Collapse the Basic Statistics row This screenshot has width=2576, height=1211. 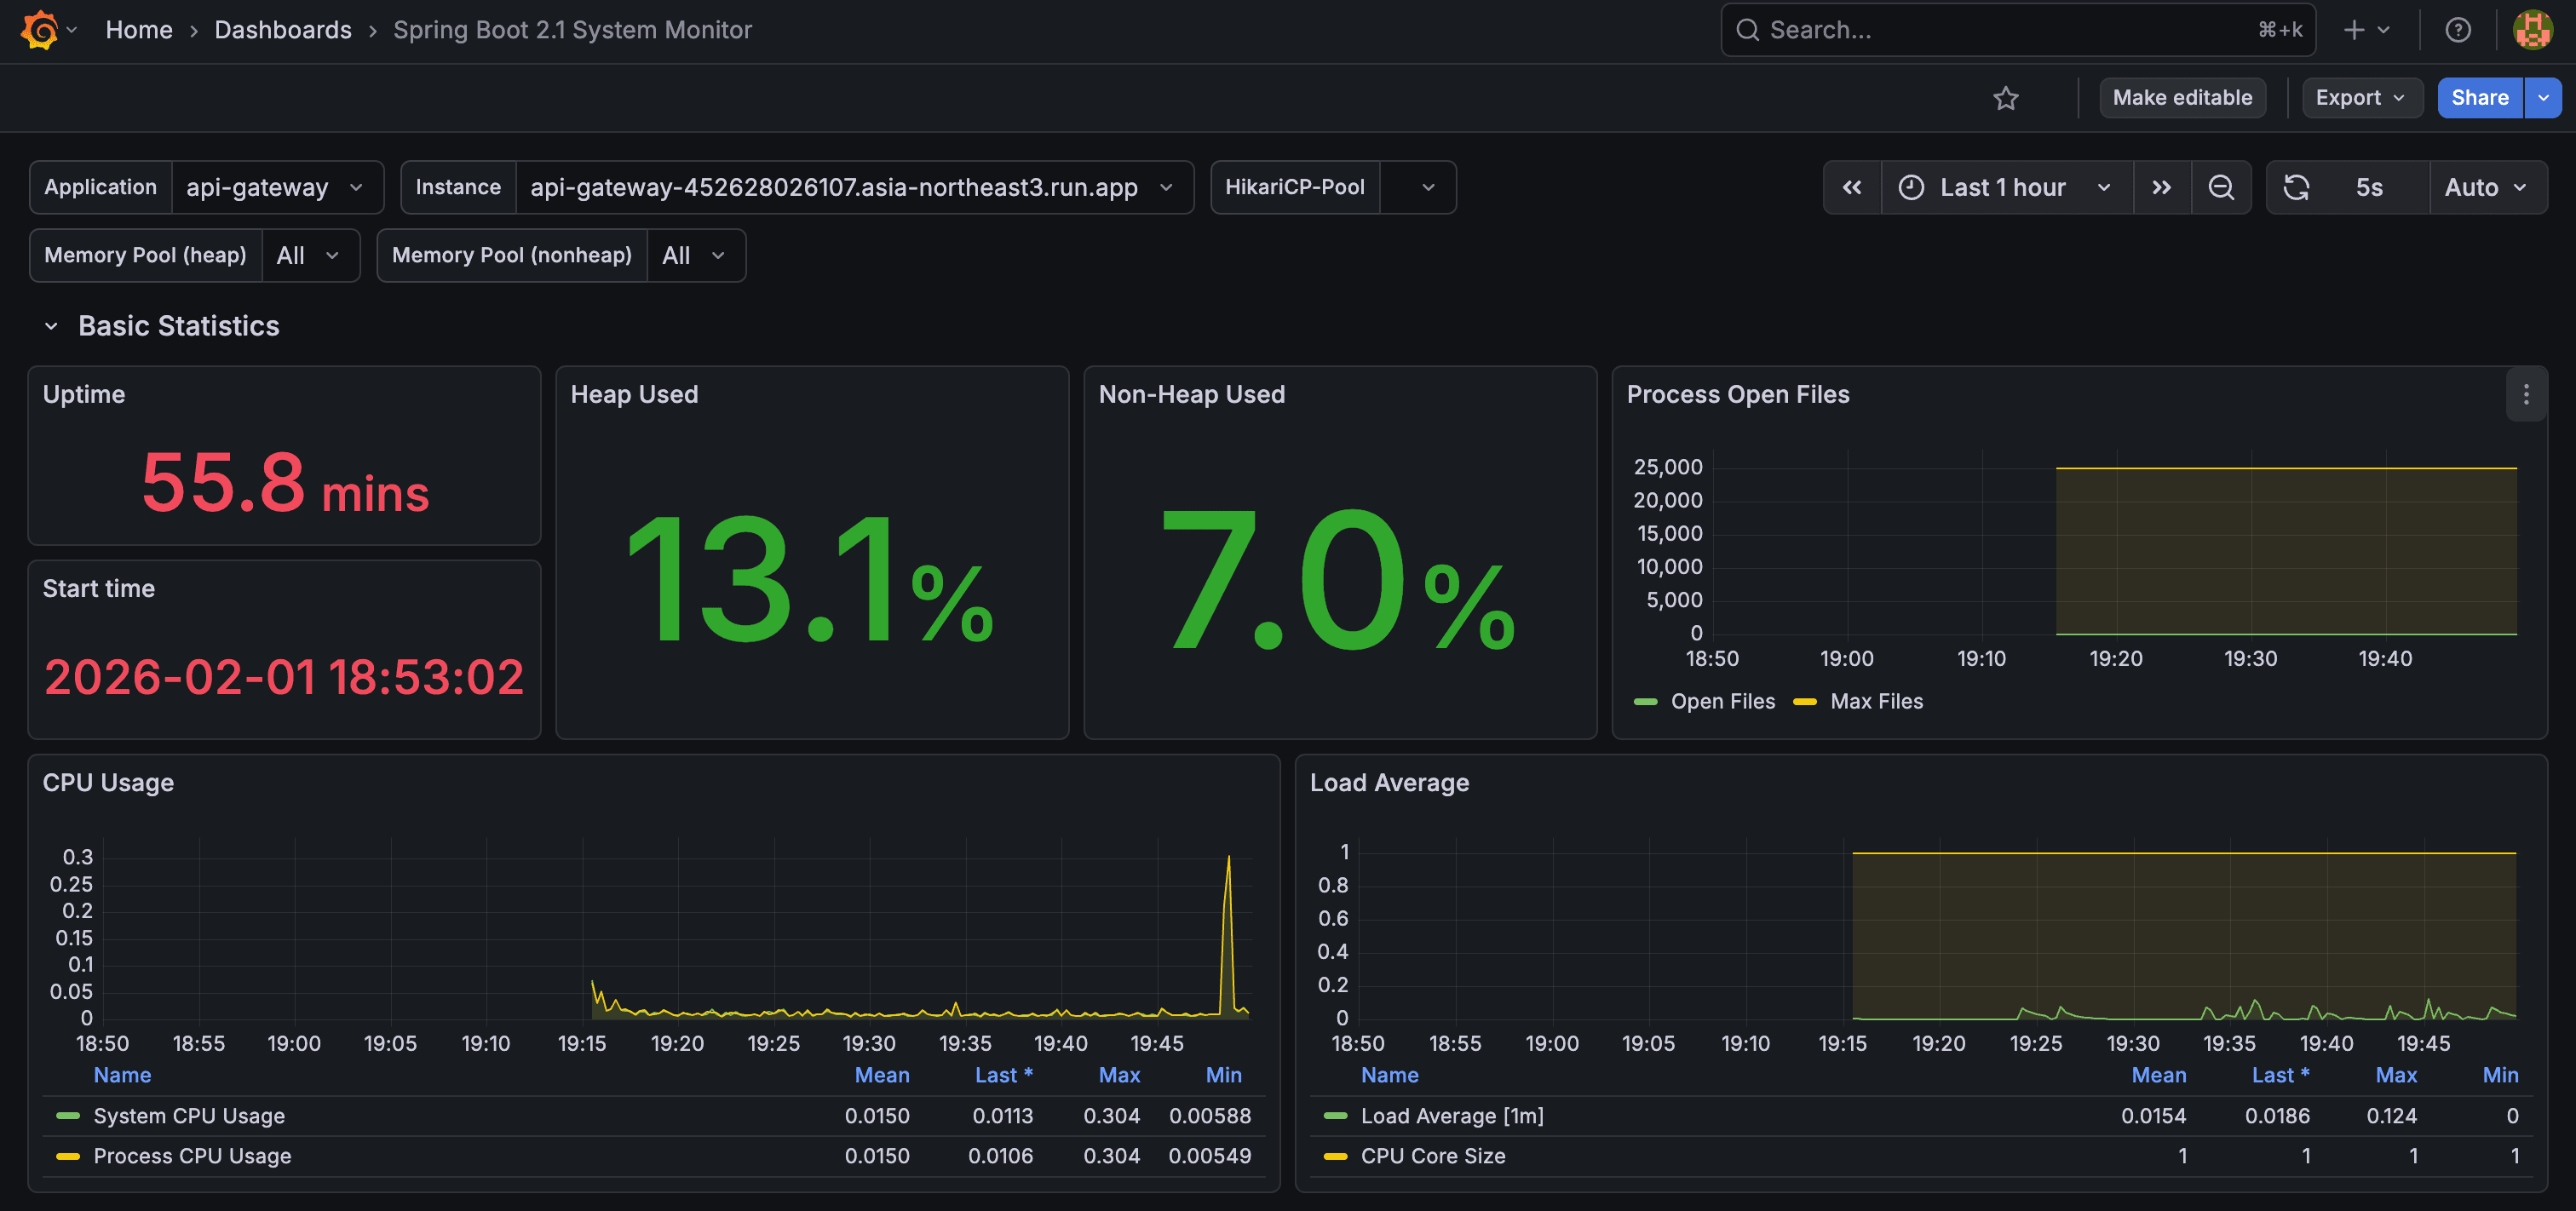(x=51, y=326)
